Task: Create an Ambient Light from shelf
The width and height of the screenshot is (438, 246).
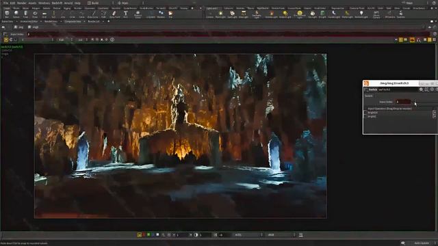Action: [361, 14]
